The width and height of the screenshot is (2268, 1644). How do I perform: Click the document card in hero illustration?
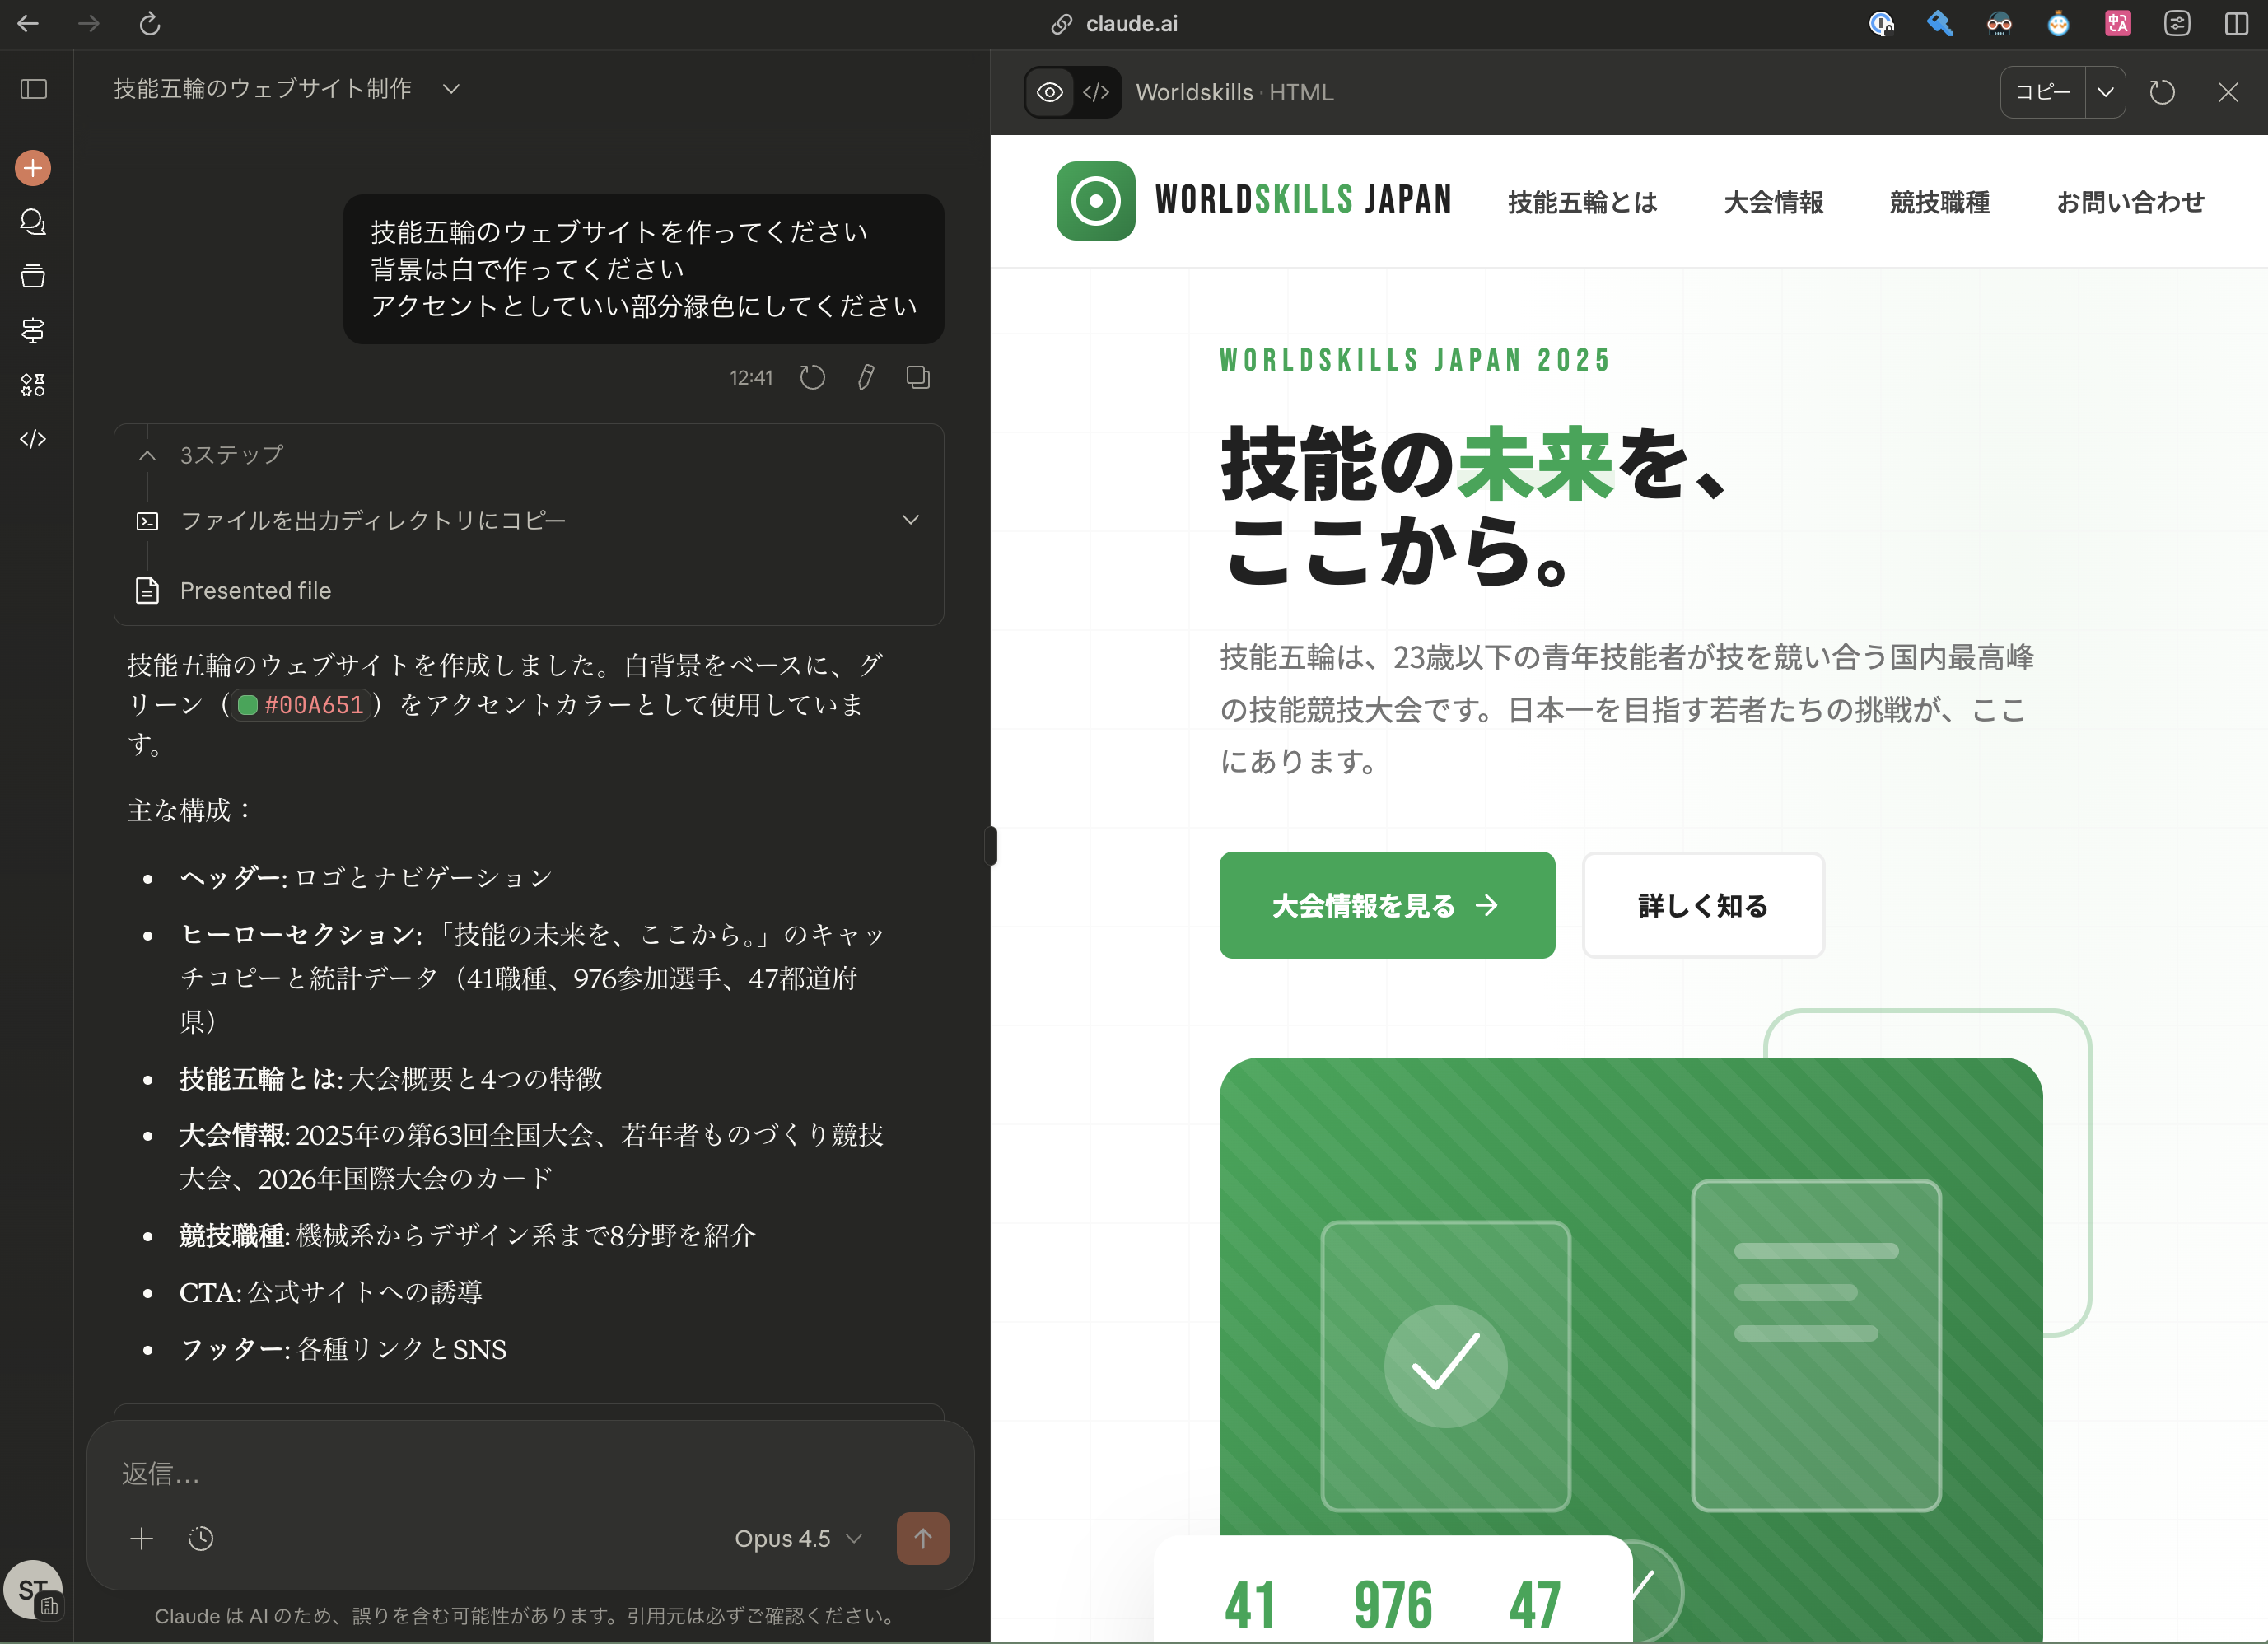(1816, 1345)
